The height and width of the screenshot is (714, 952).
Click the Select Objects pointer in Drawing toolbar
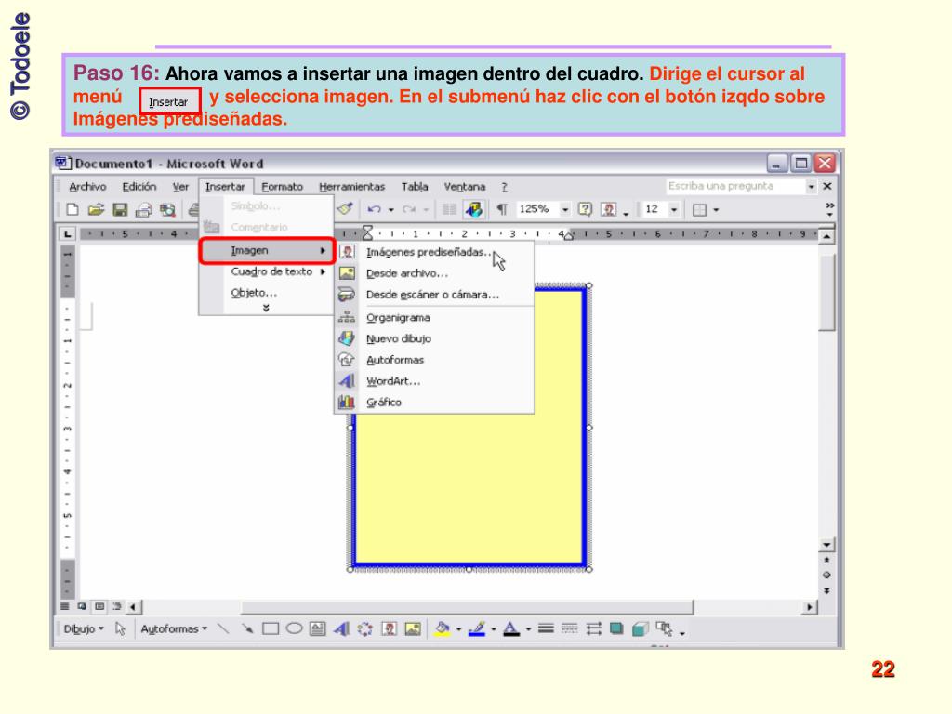click(120, 629)
